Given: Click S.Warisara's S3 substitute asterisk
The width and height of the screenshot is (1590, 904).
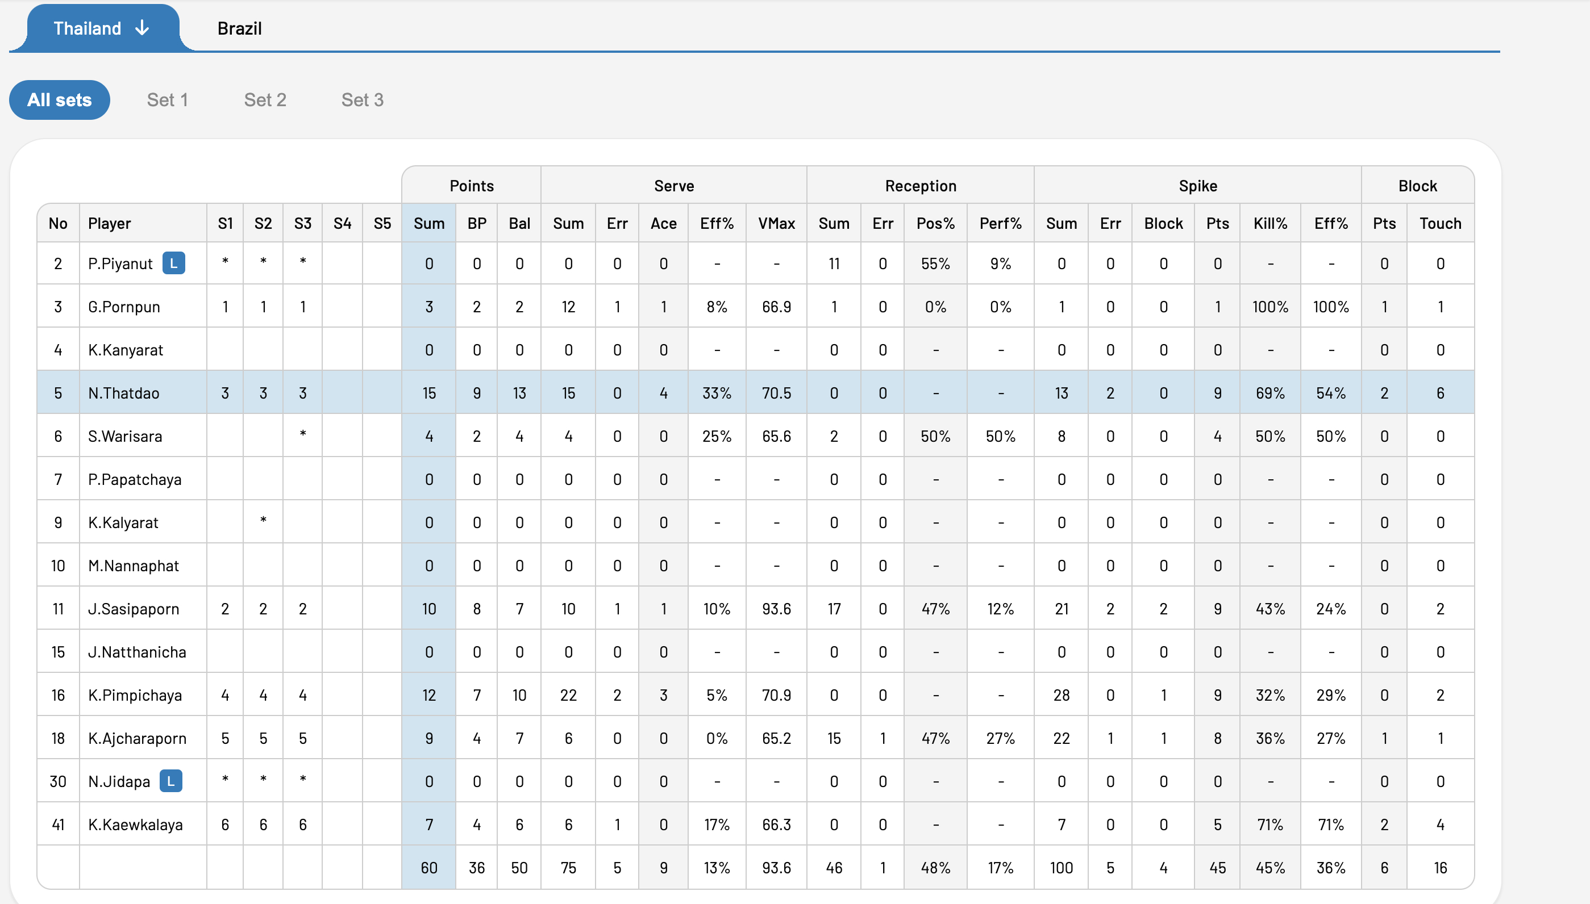Looking at the screenshot, I should 302,433.
